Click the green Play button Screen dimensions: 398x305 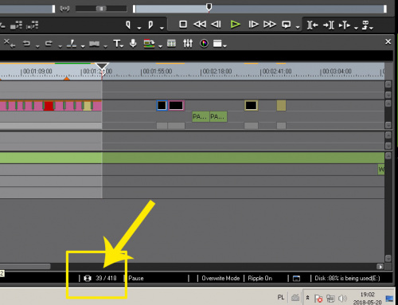[x=235, y=25]
